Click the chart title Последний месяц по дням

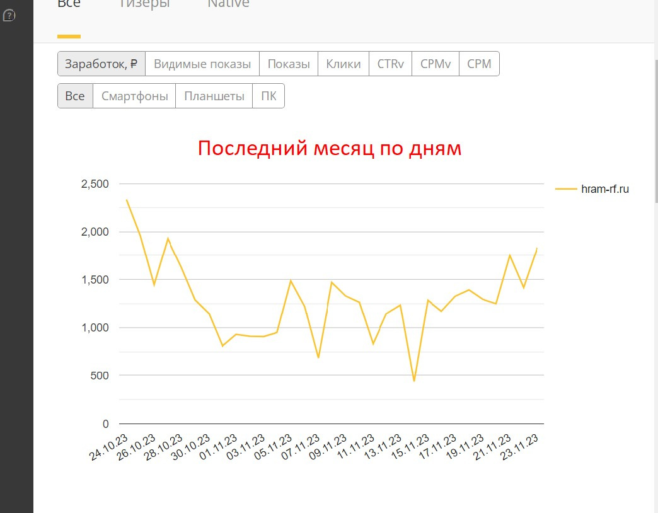click(330, 149)
